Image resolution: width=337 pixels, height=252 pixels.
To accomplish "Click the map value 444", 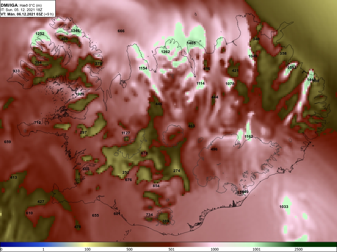I will point(215,97).
